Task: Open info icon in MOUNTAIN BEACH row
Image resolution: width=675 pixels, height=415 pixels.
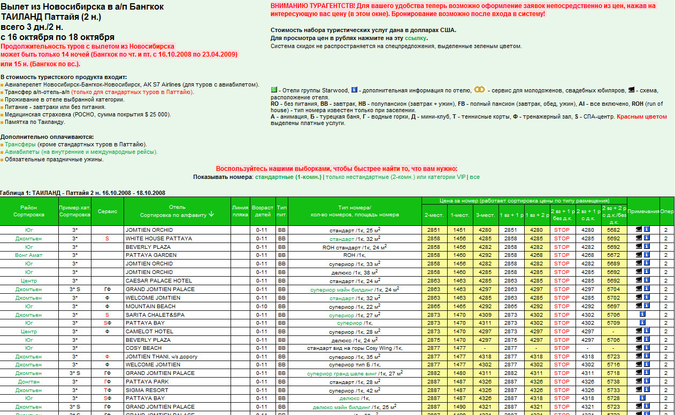Action: (x=646, y=306)
